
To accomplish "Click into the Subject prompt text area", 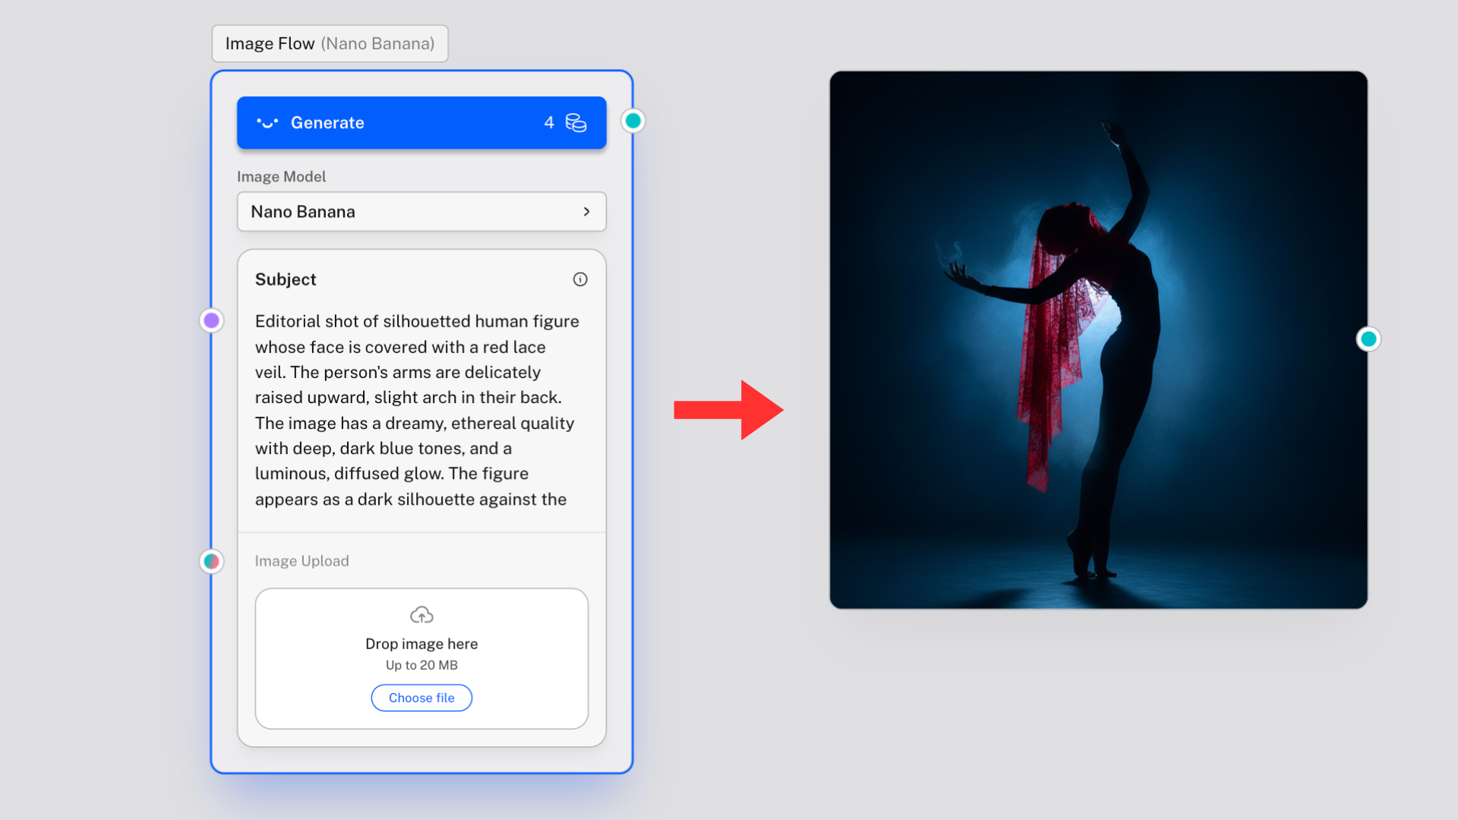I will pos(421,410).
